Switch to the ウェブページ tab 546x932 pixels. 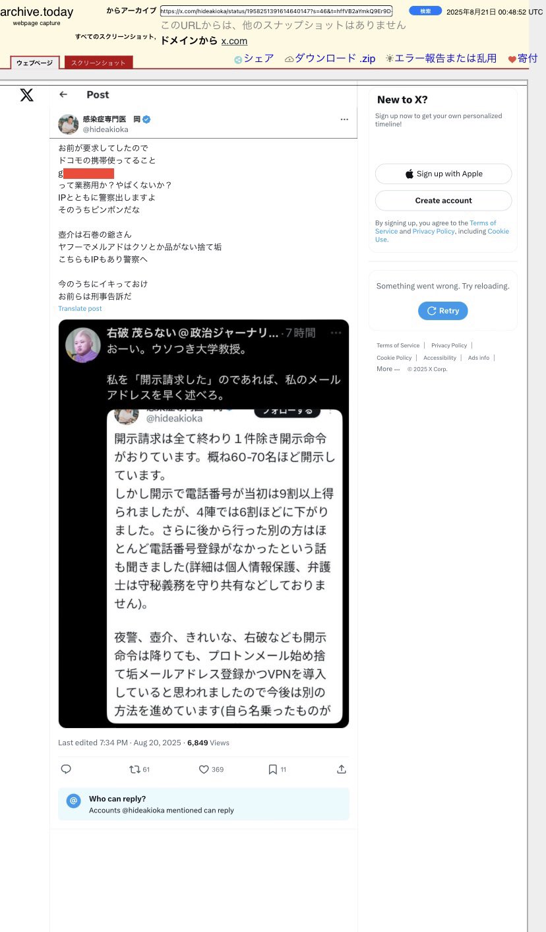pyautogui.click(x=35, y=63)
